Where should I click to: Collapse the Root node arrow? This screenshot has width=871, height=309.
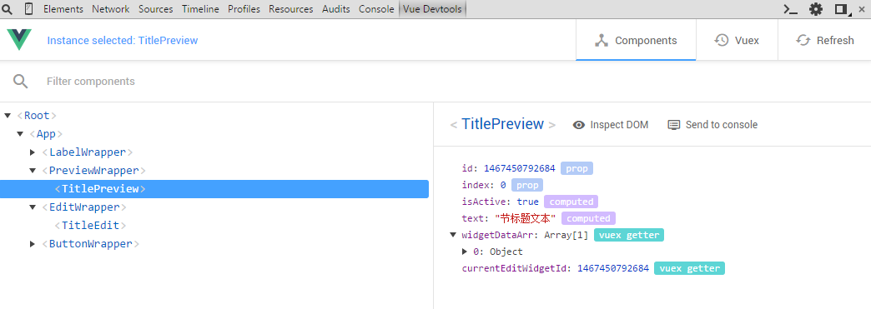click(8, 116)
